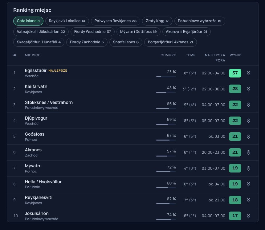Screen dimensions: 265x230
Task: Choose Akureyri i Eyjafjörður filter
Action: pos(186,32)
